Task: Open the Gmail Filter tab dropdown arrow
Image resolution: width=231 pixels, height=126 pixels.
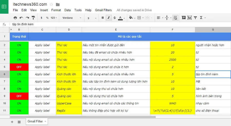Action: point(45,121)
